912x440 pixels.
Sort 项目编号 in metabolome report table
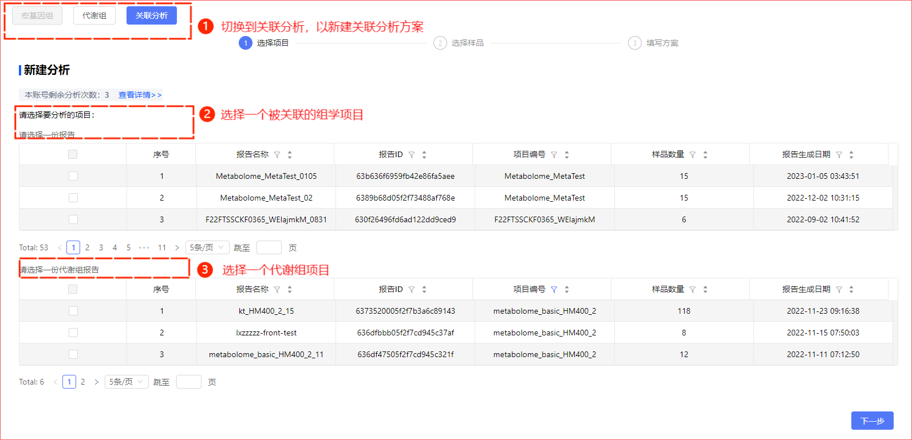pos(567,290)
